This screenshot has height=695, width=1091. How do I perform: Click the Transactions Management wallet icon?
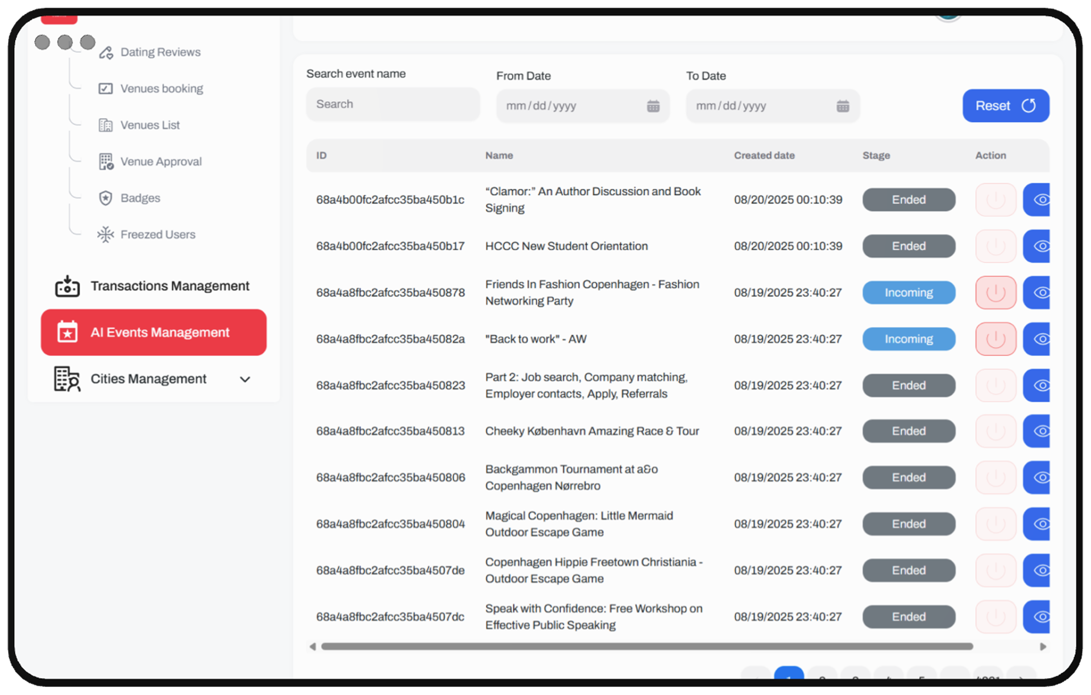point(68,286)
